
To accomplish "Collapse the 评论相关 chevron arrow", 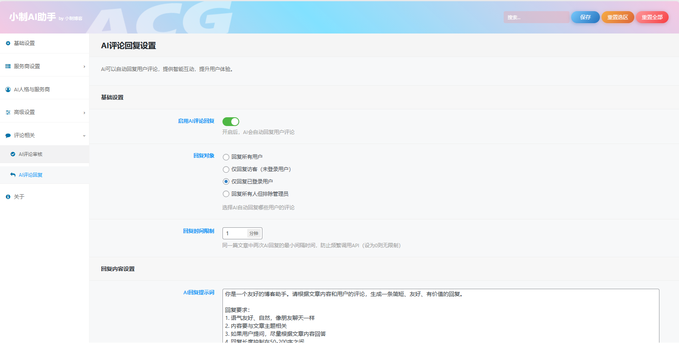I will coord(84,136).
